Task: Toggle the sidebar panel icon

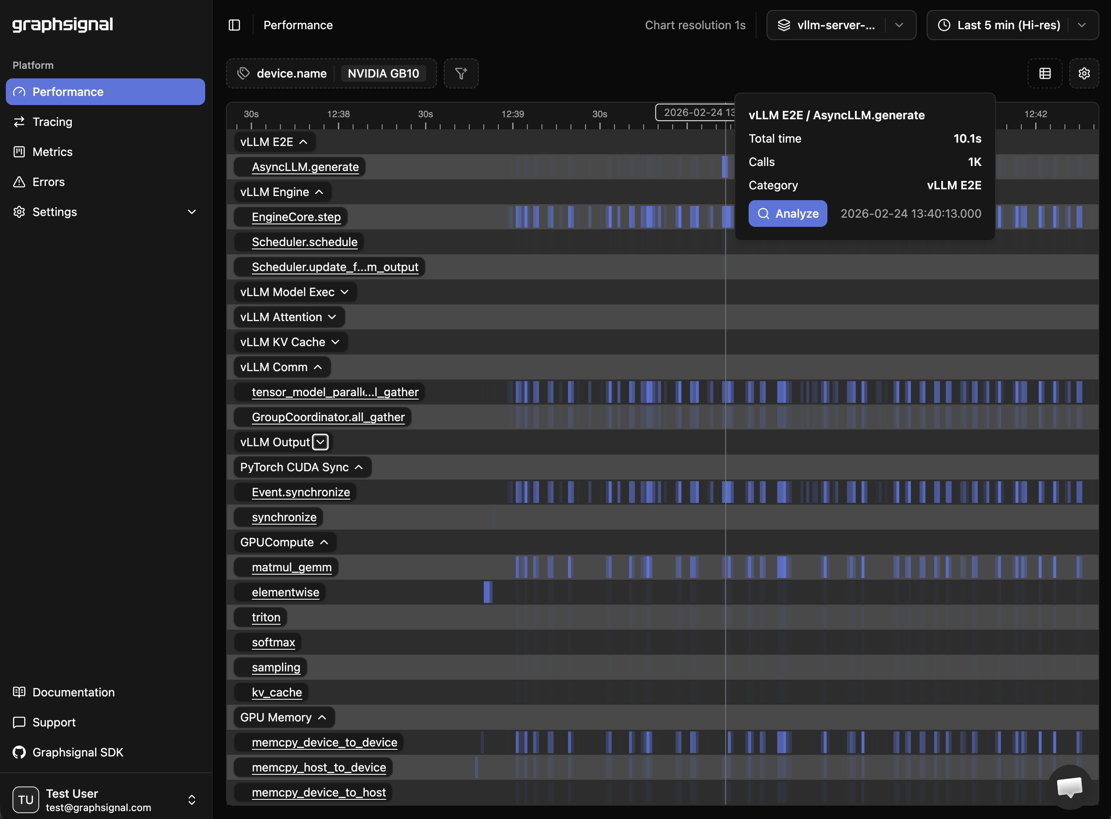Action: 234,25
